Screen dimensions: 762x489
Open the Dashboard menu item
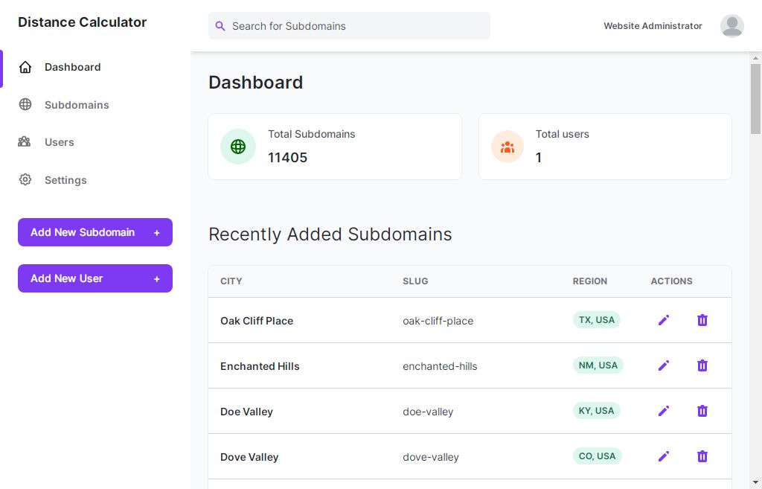(72, 67)
